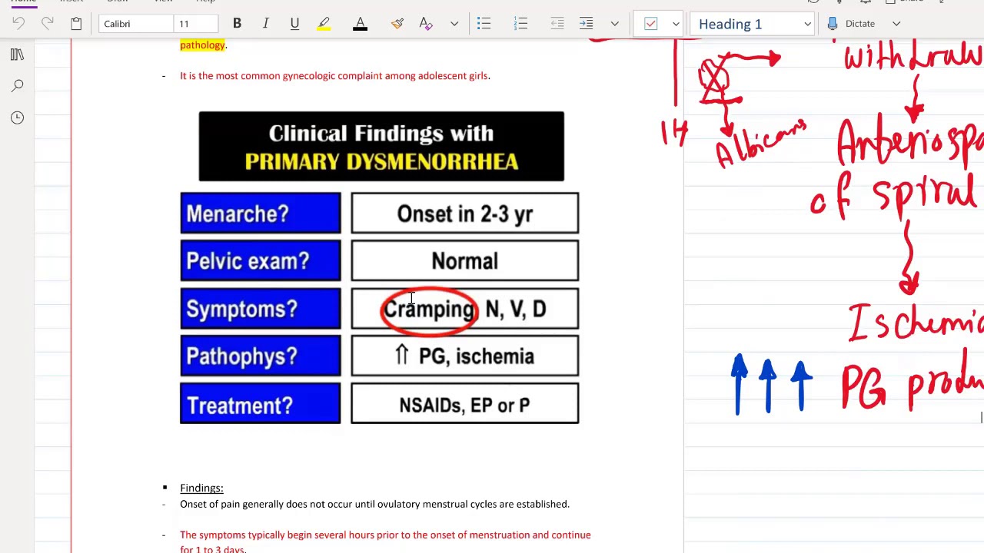Redo the last undone action
Screen dimensions: 984x553
click(x=47, y=24)
